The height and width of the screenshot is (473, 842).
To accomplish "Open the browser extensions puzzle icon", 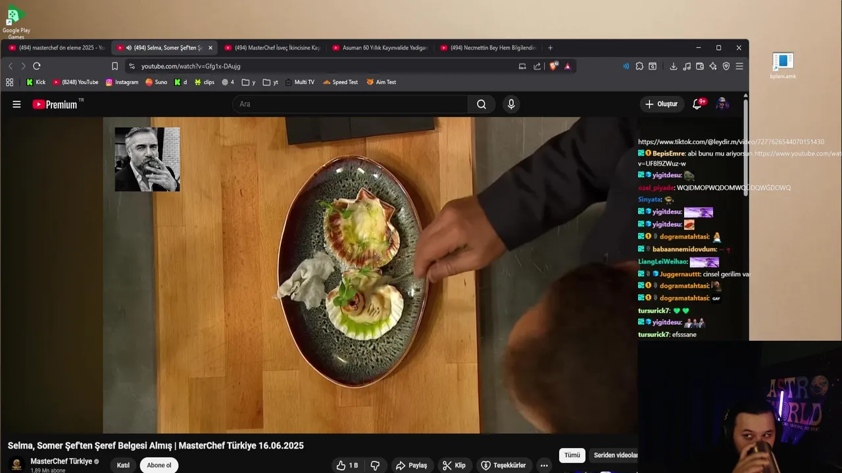I will [639, 66].
